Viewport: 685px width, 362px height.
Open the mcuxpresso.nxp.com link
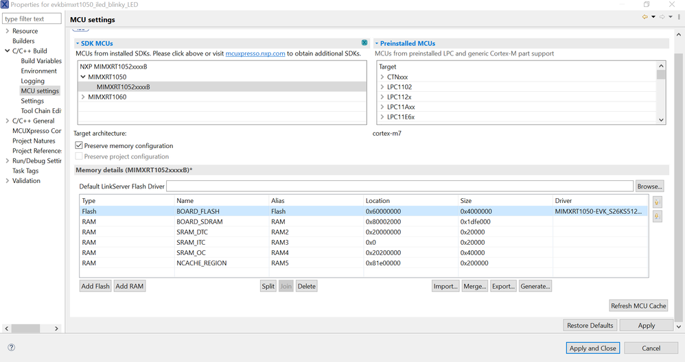tap(255, 53)
